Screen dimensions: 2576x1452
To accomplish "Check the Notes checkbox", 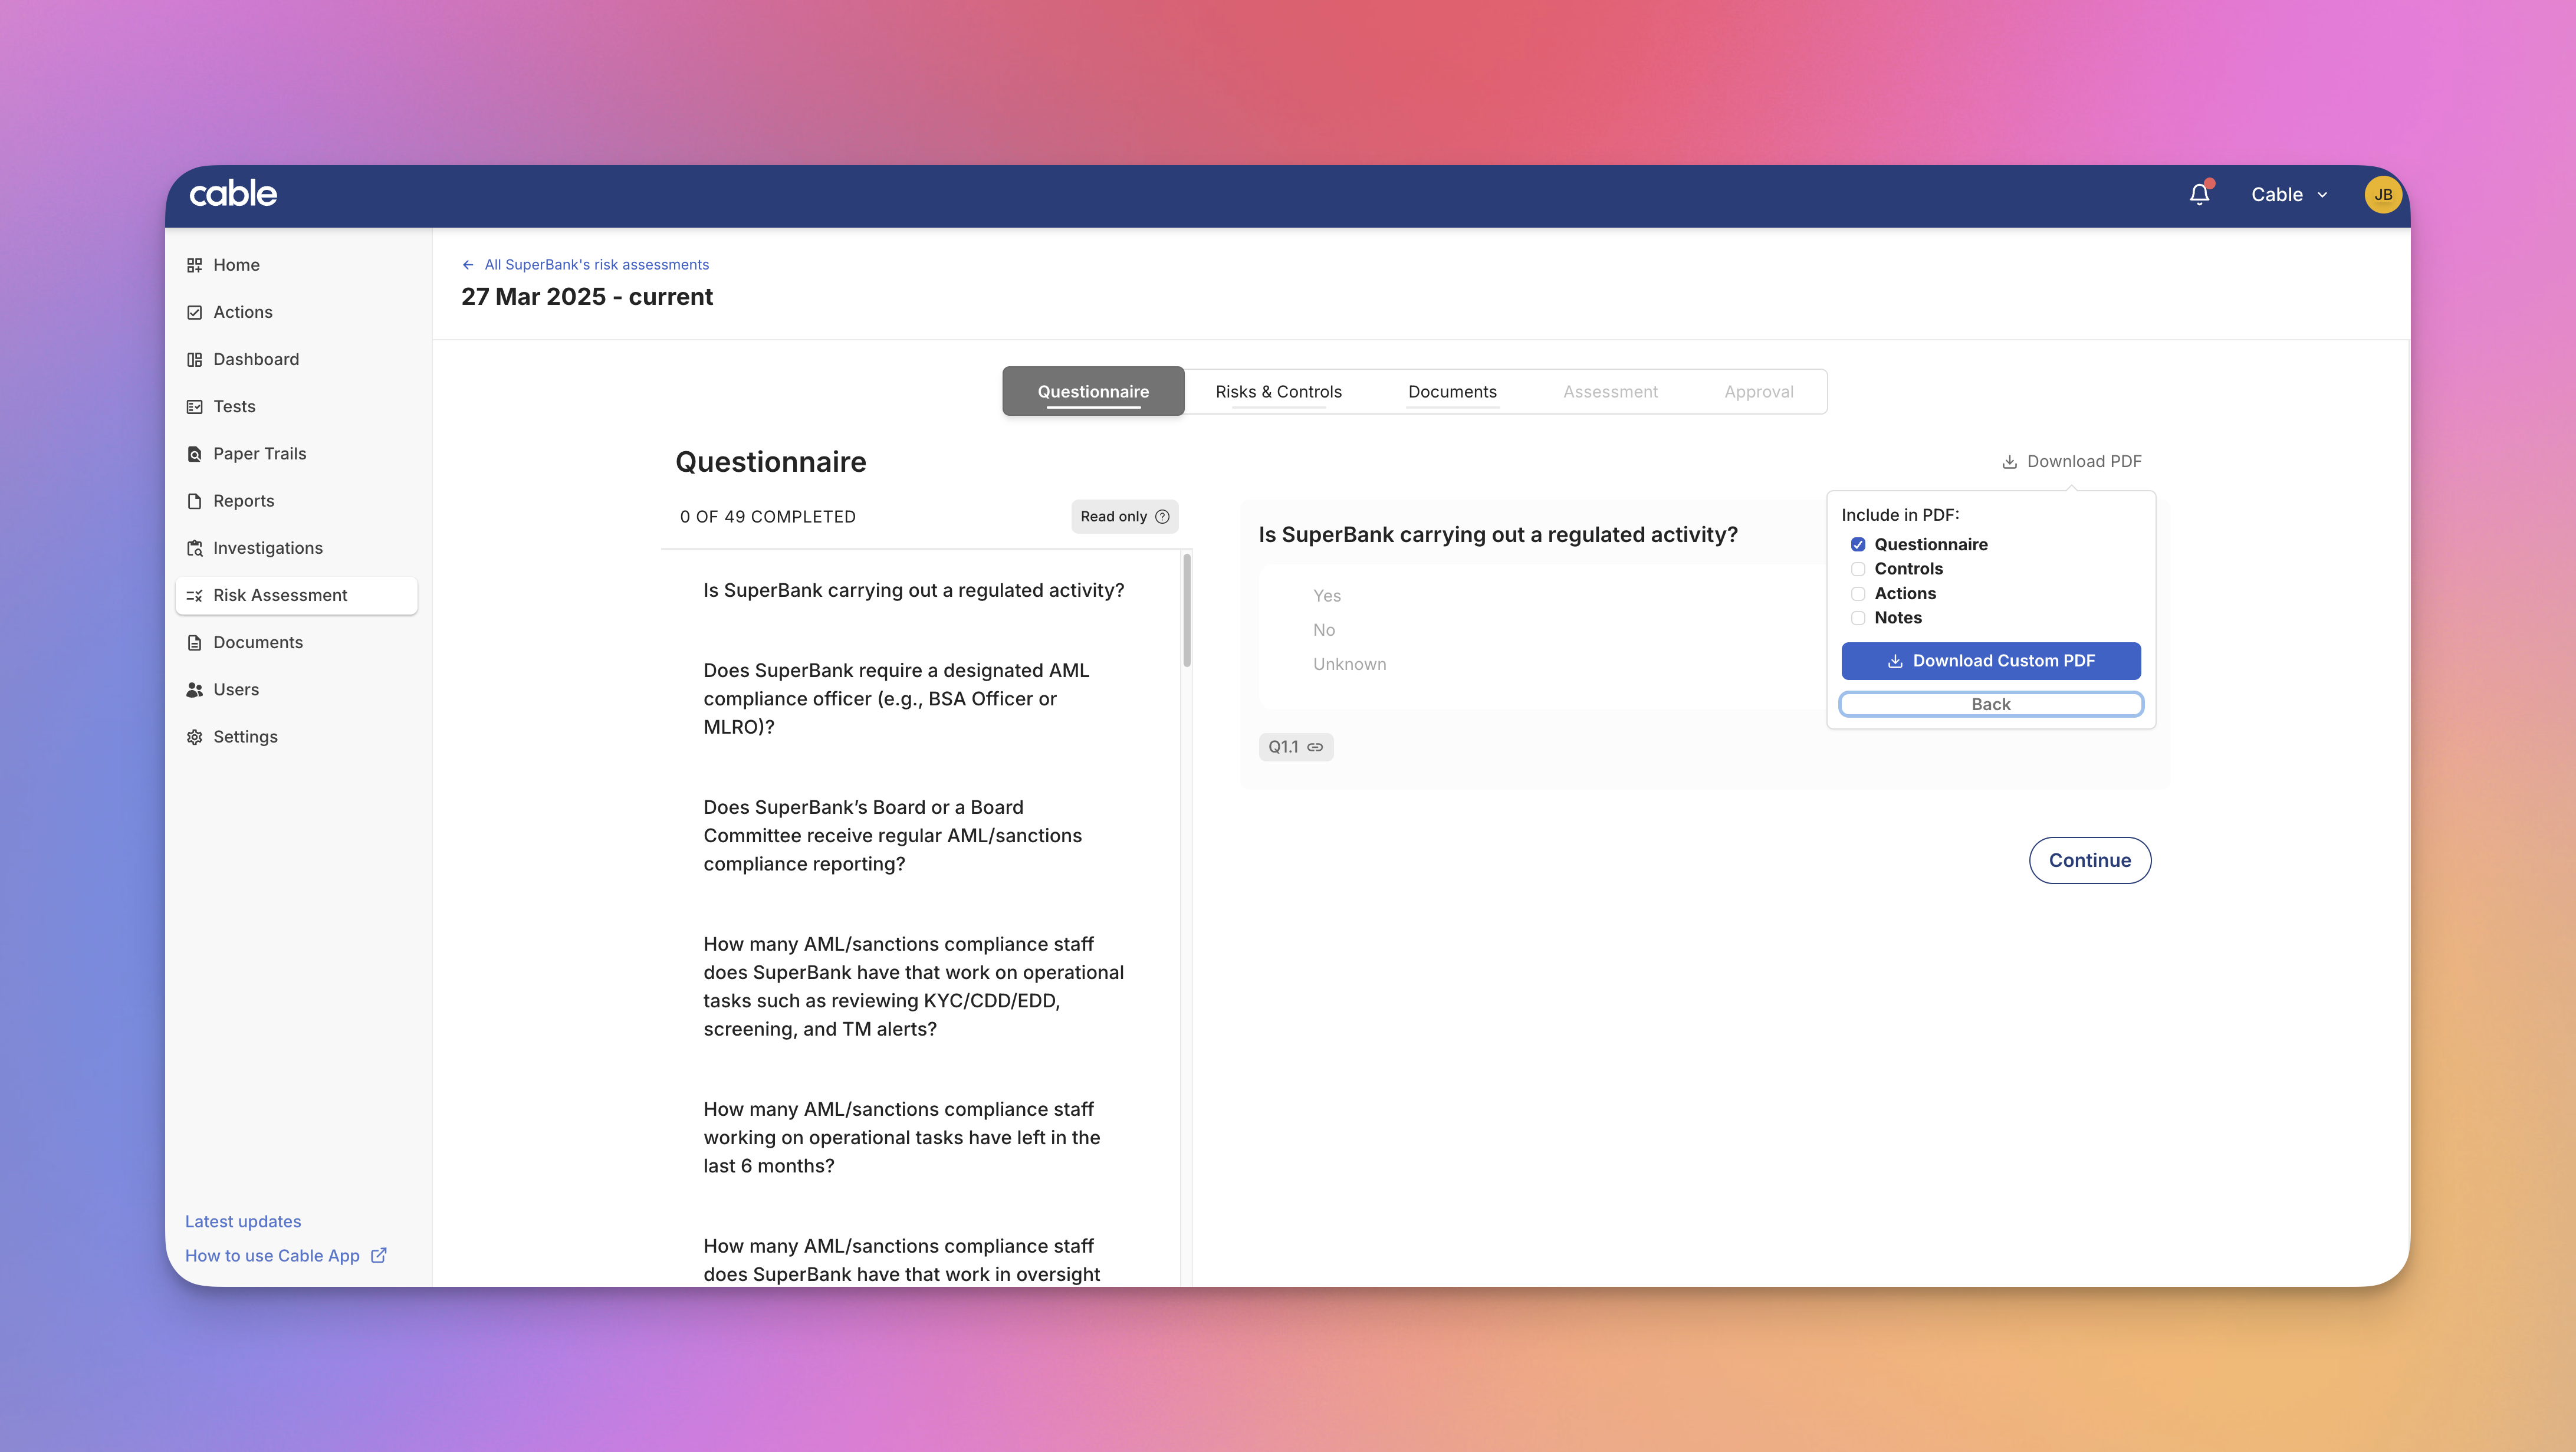I will [x=1858, y=618].
